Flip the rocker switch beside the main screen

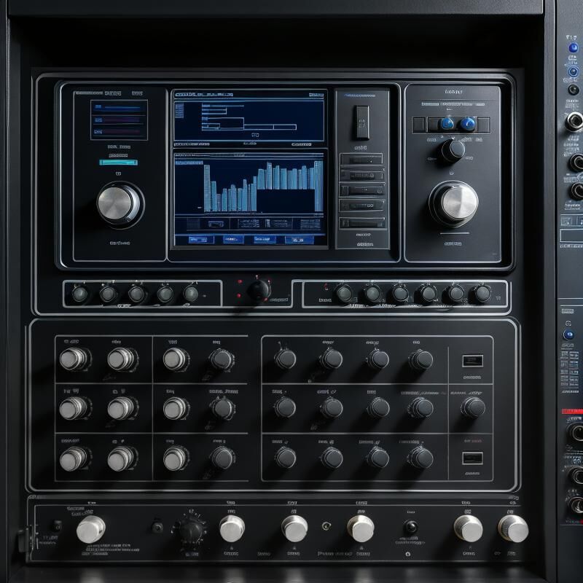click(361, 122)
